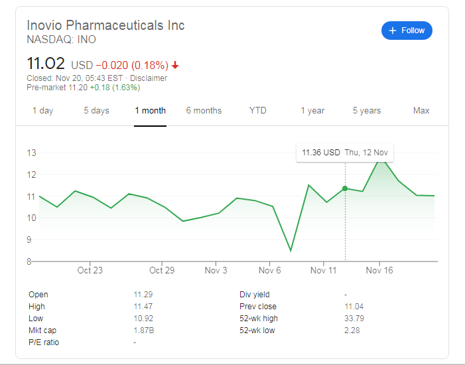Click the Oct 23 axis label

click(x=90, y=270)
